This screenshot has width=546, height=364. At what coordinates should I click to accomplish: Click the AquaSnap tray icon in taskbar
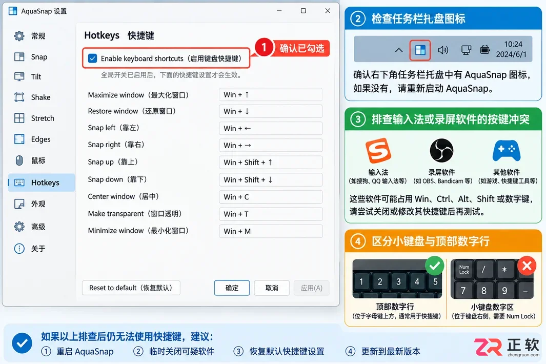[x=420, y=50]
